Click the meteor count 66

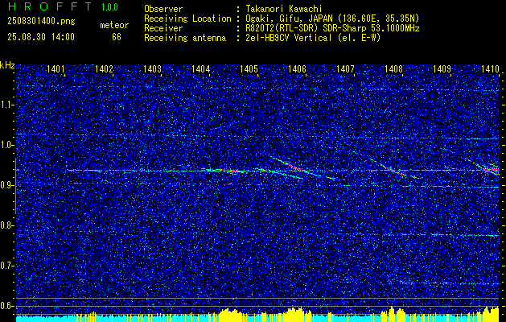pyautogui.click(x=117, y=37)
